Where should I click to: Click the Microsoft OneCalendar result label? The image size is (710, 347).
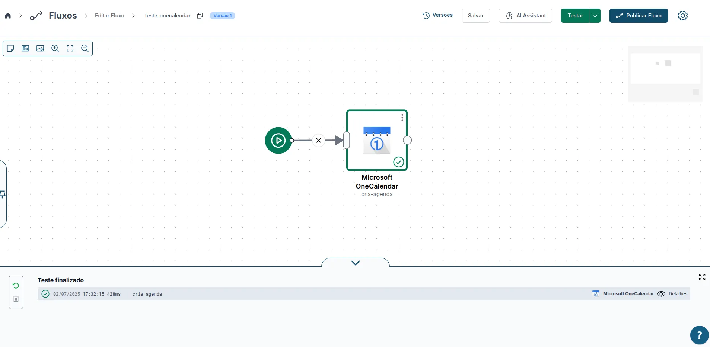[628, 294]
